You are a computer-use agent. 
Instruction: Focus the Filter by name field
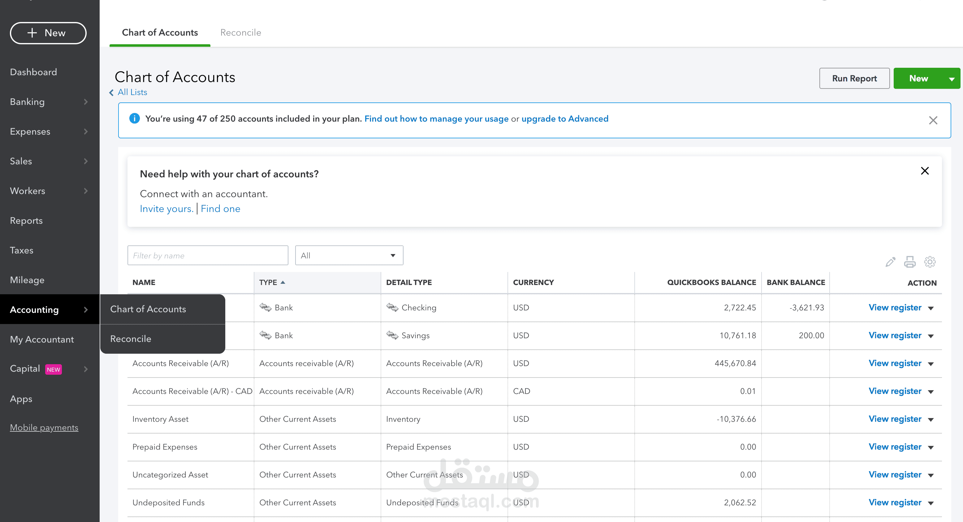(x=208, y=255)
